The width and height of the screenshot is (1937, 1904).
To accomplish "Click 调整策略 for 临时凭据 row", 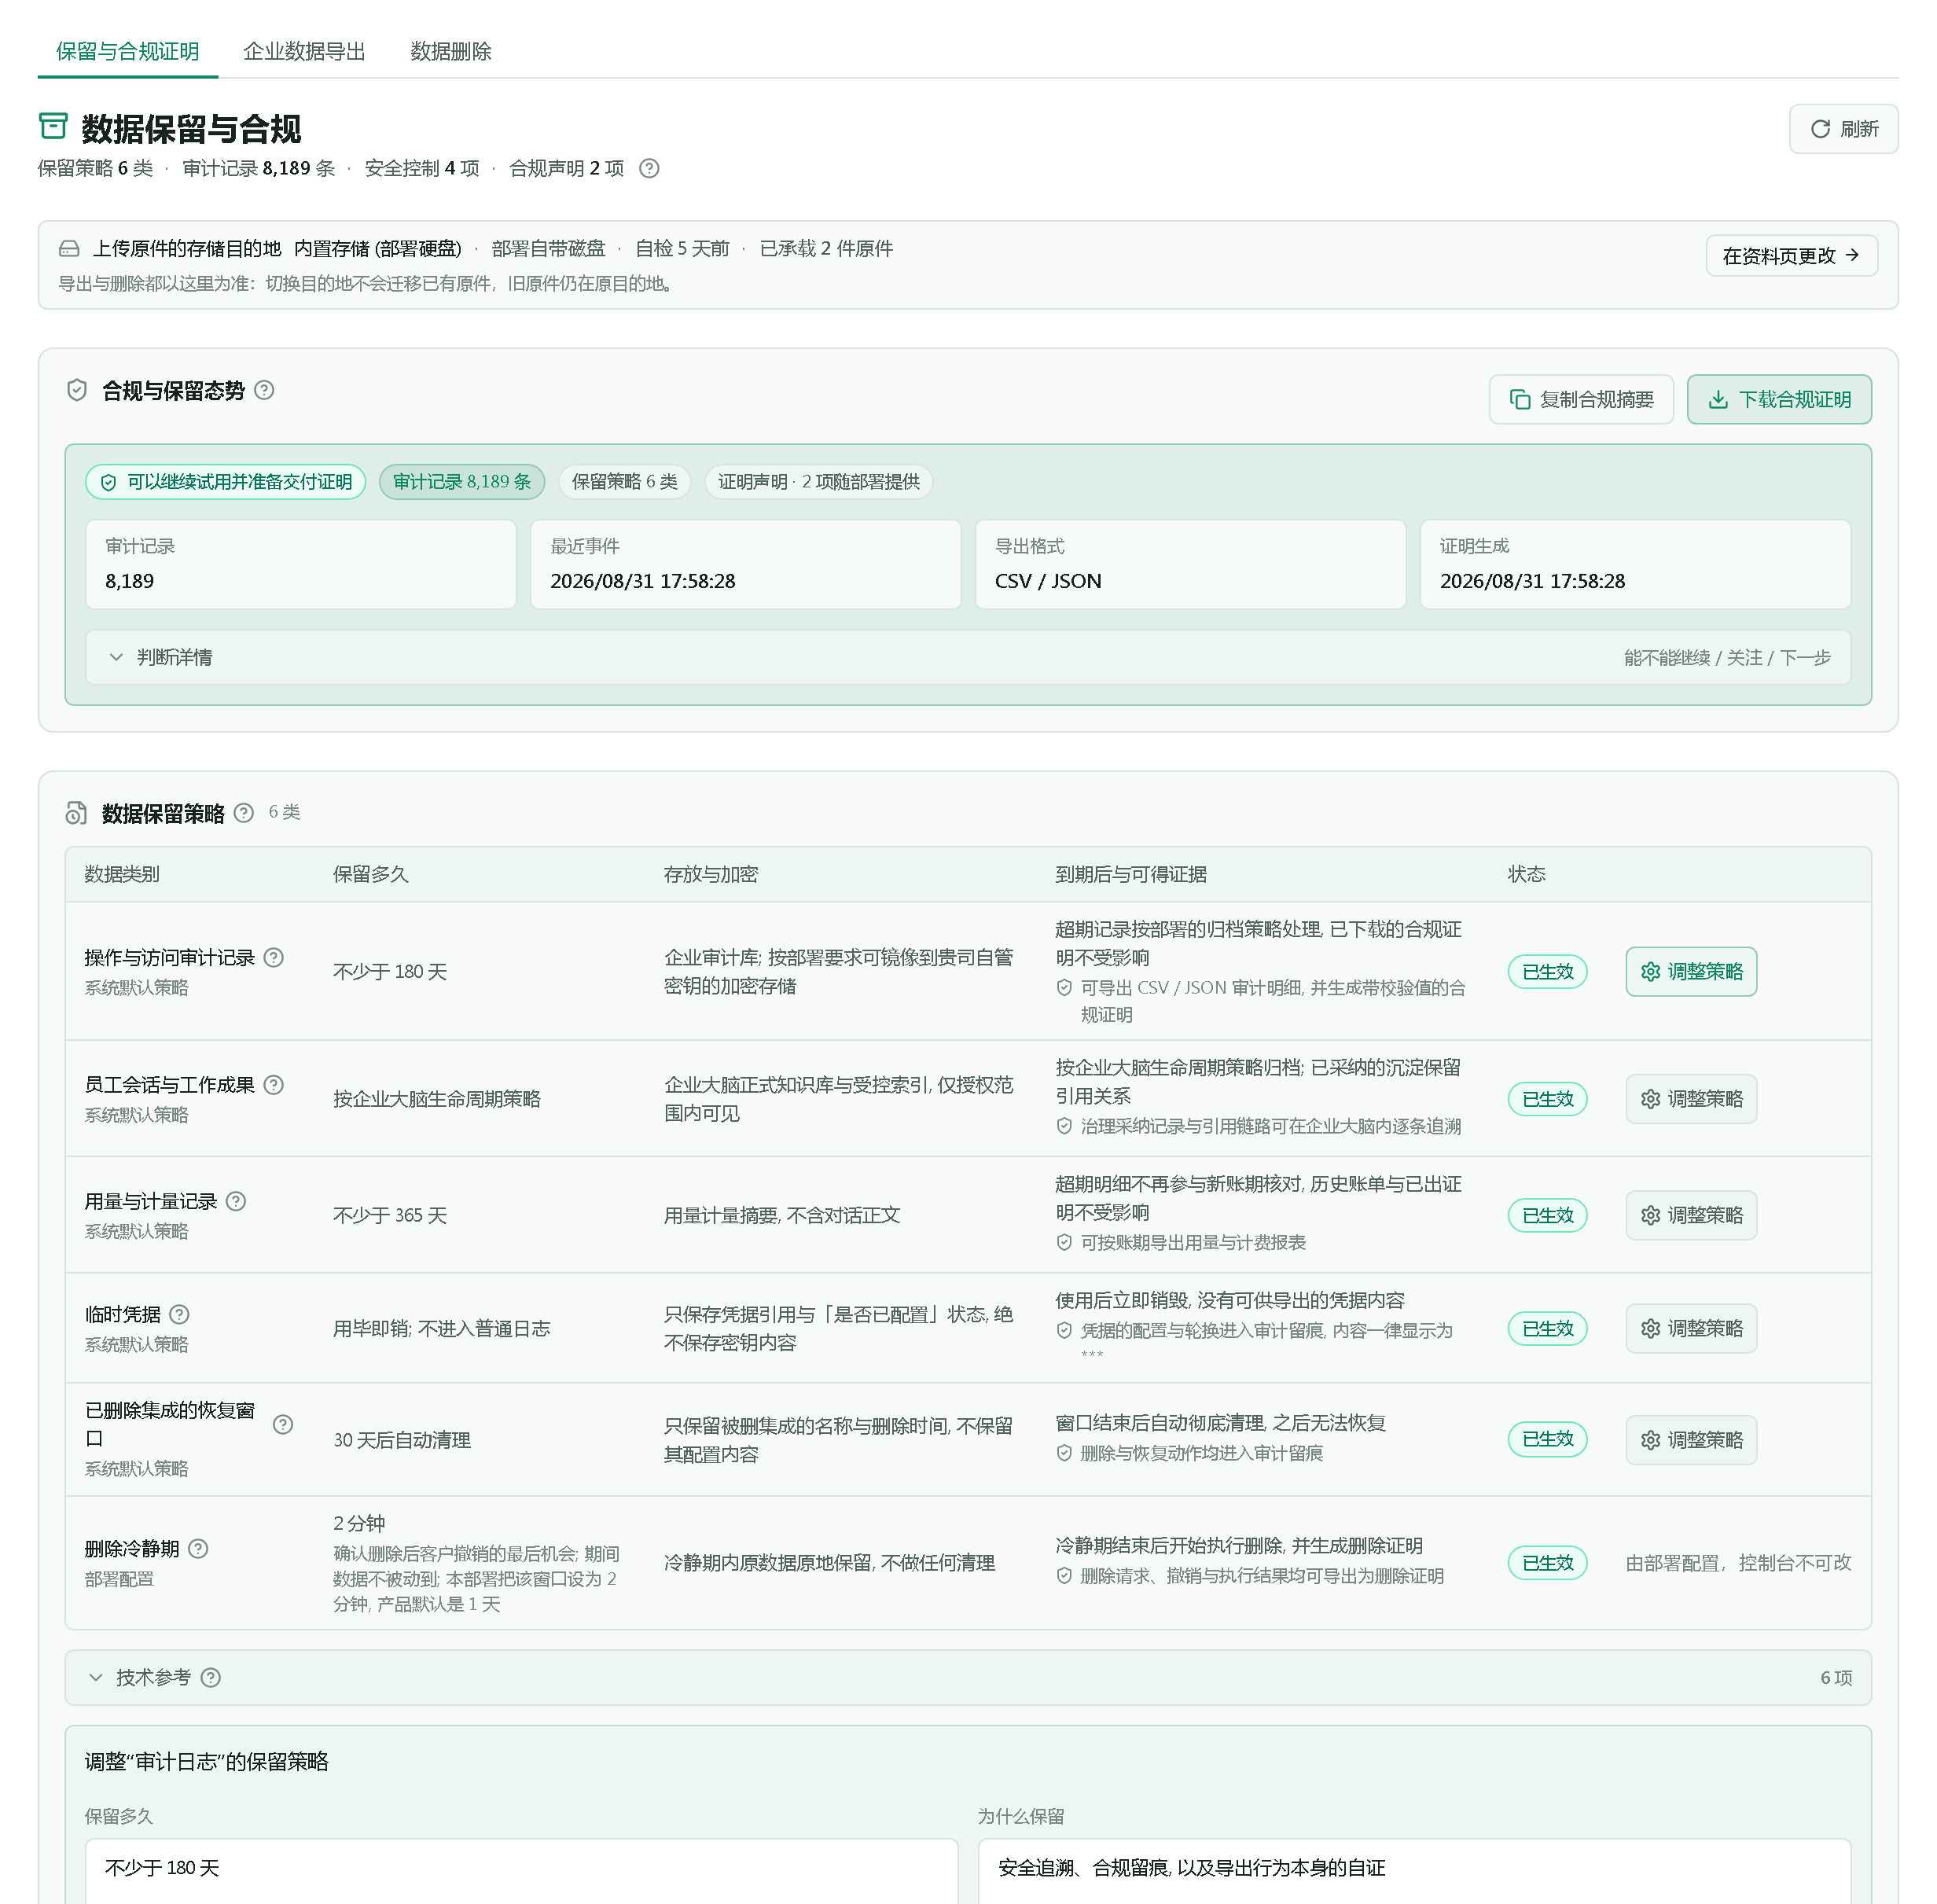I will 1691,1328.
